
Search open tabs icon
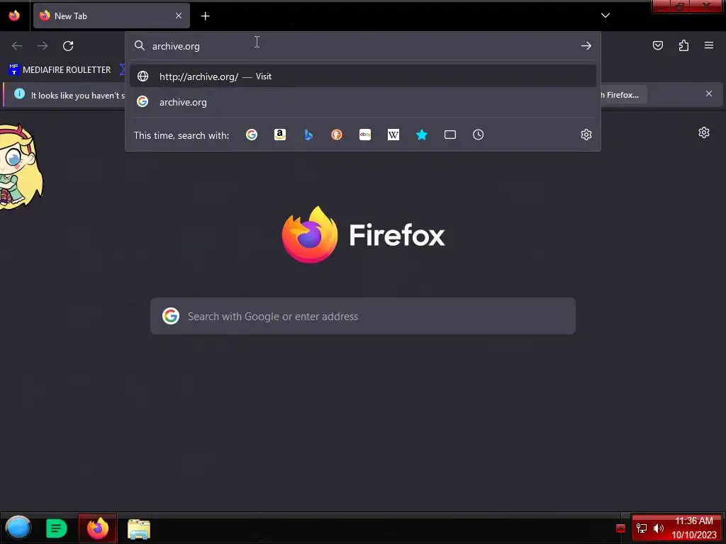click(450, 135)
